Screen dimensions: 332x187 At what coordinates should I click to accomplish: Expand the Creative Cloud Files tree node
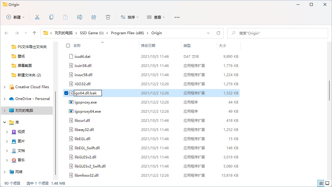coord(5,87)
